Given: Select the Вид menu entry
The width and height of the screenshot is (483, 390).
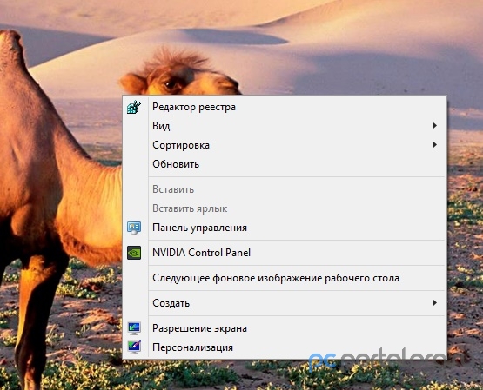Looking at the screenshot, I should (285, 126).
